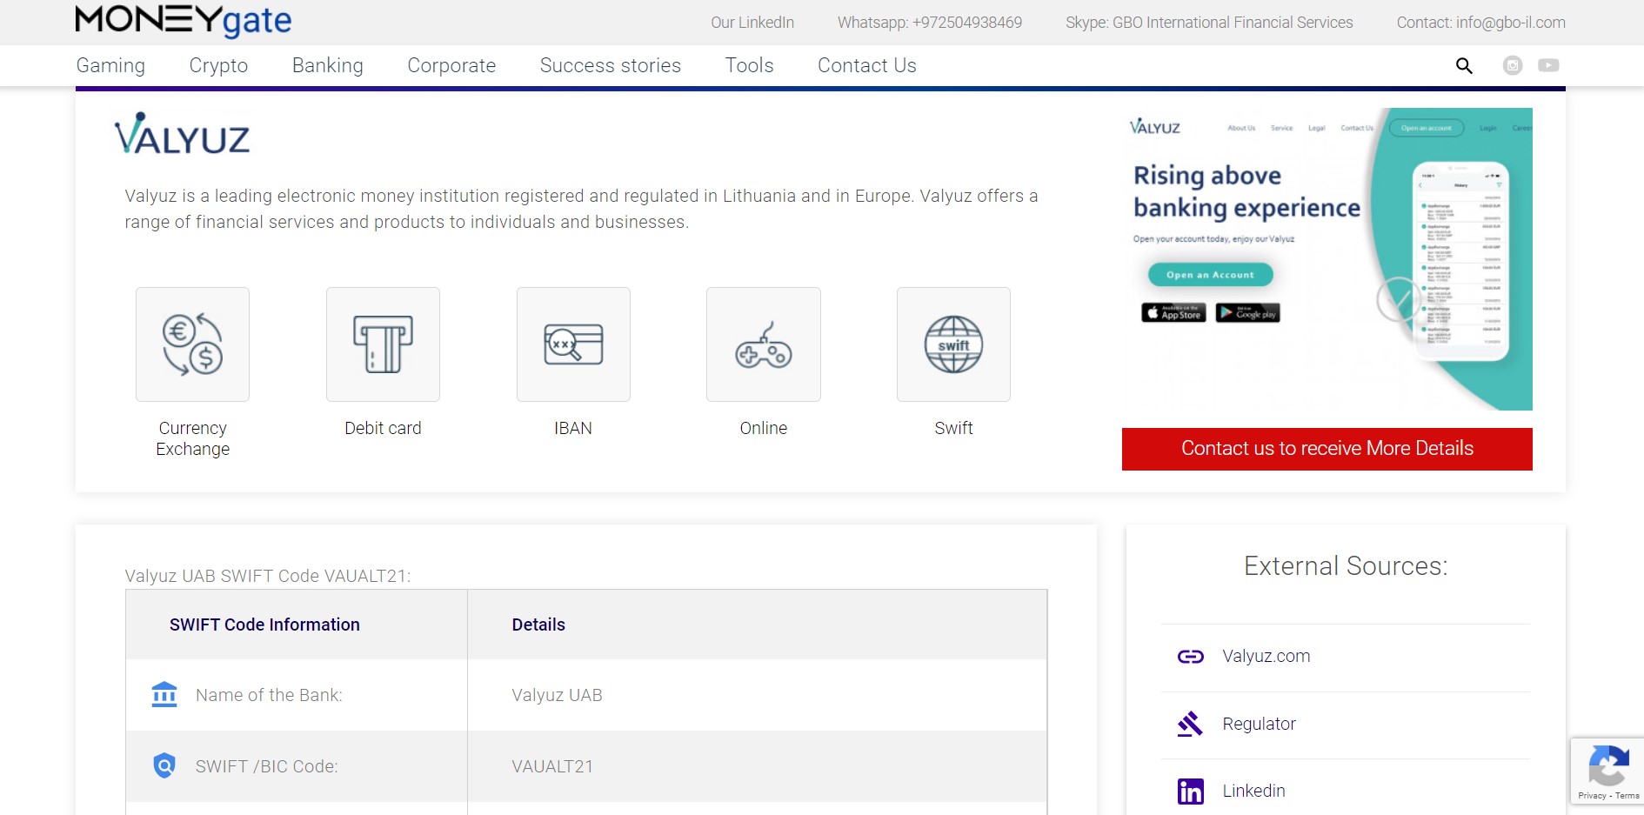Click the Contact info@gbo-il.com email link
Viewport: 1644px width, 815px height.
1481,23
